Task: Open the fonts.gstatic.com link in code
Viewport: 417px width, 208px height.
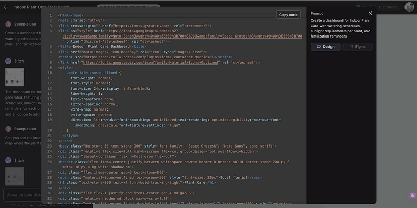Action: point(143,26)
